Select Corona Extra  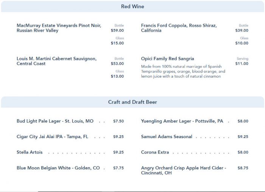[155, 152]
